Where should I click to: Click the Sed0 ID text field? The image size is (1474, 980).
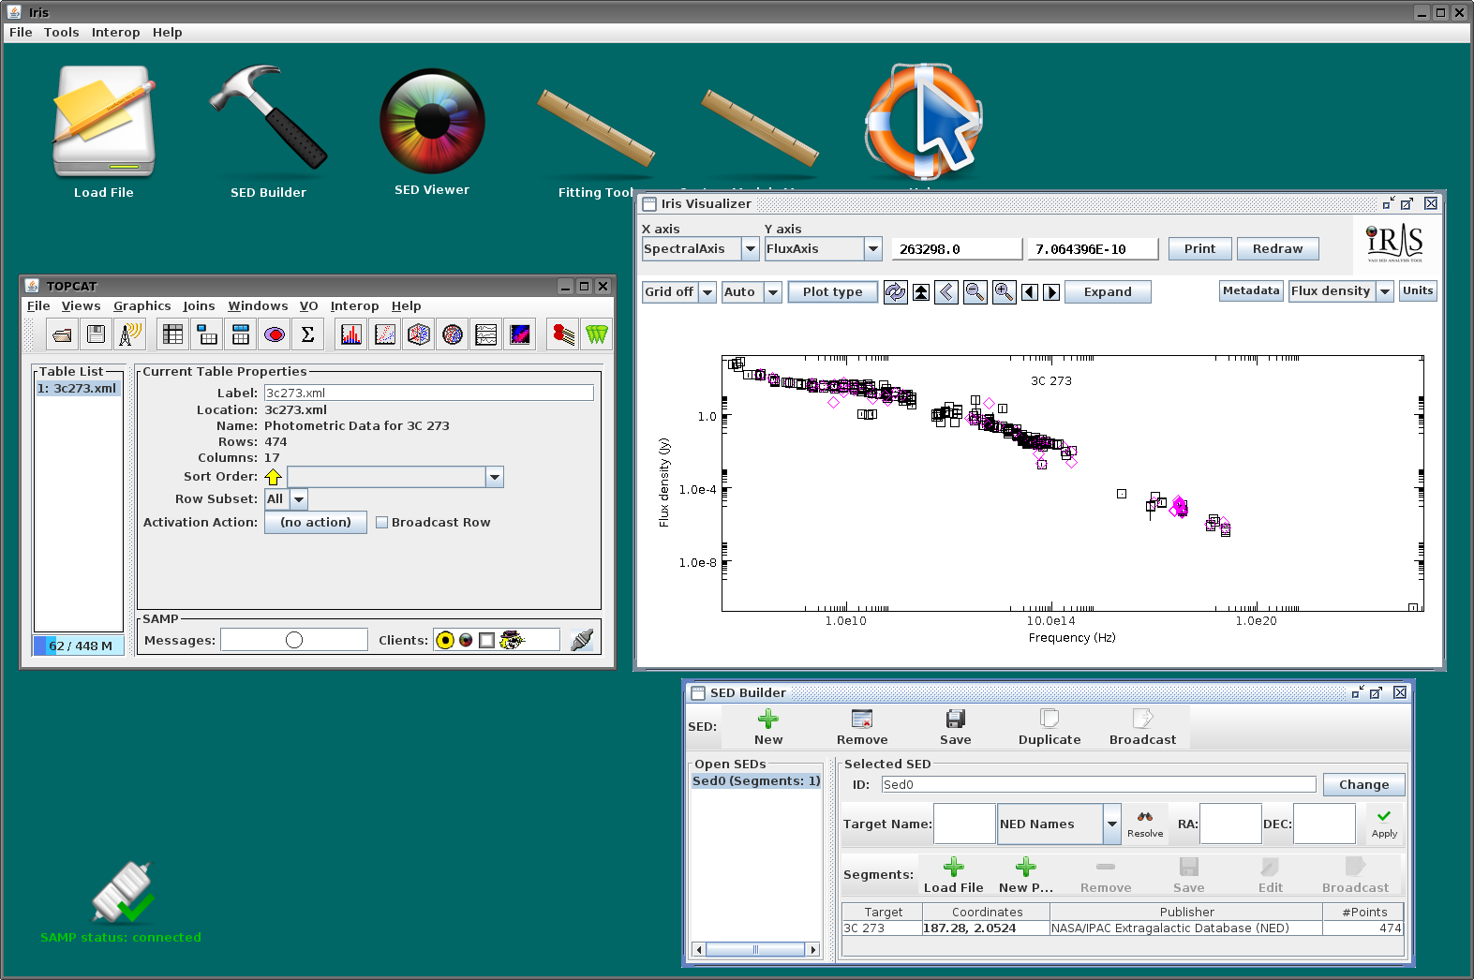pyautogui.click(x=1098, y=785)
